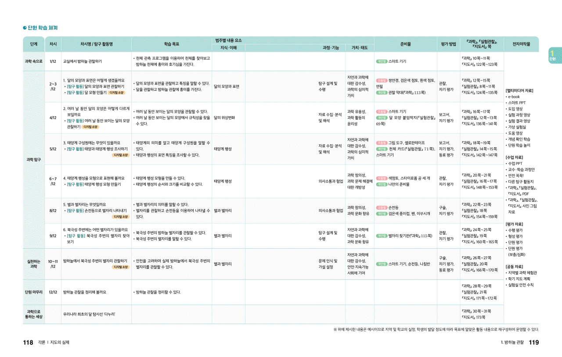Click the '디지털 소양' badge in the 8/12 row
This screenshot has height=357, width=562.
click(120, 217)
